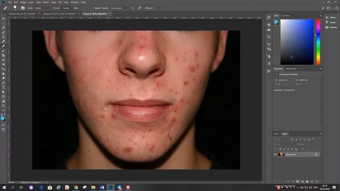
Task: Select the Pen tool
Action: (3, 83)
